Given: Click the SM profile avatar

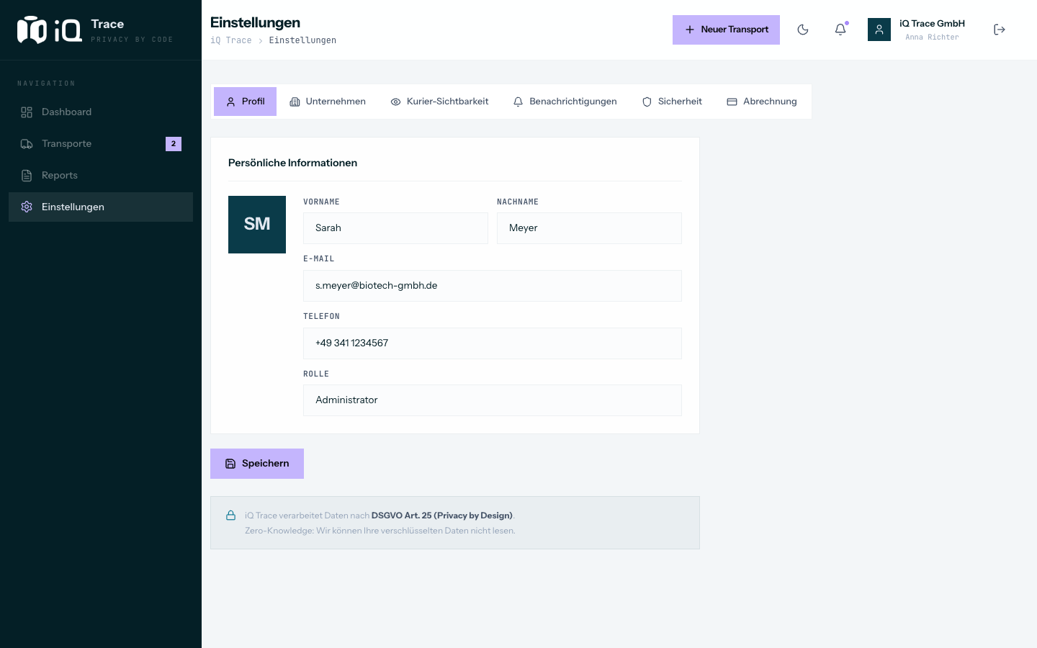Looking at the screenshot, I should coord(257,225).
